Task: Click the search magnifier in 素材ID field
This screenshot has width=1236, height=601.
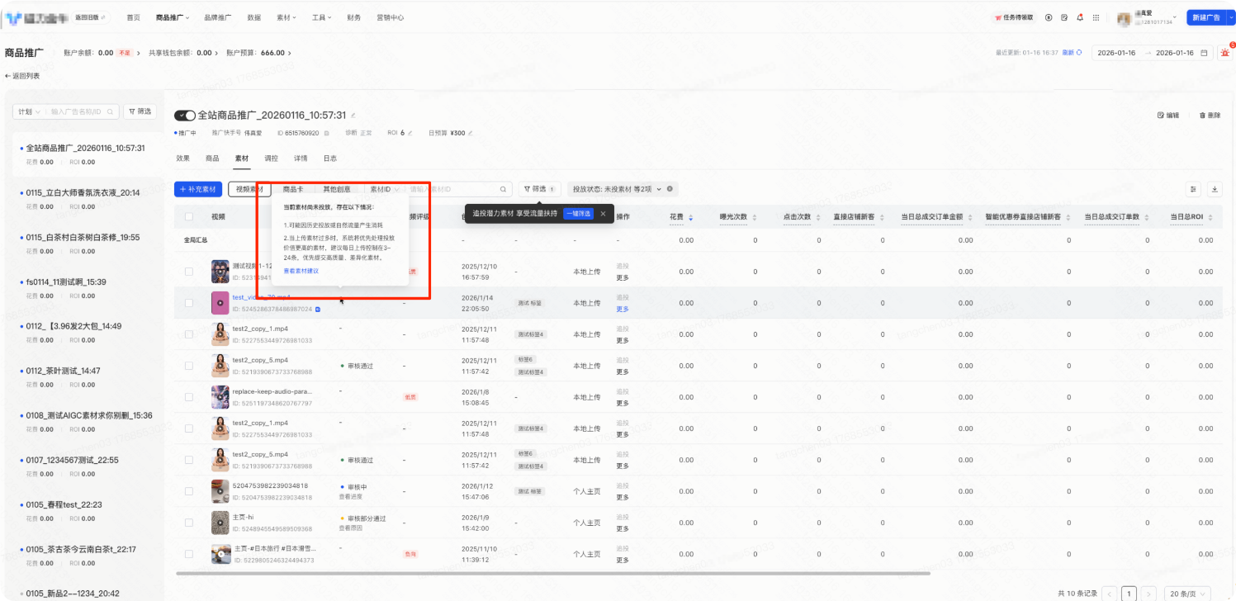Action: [502, 189]
